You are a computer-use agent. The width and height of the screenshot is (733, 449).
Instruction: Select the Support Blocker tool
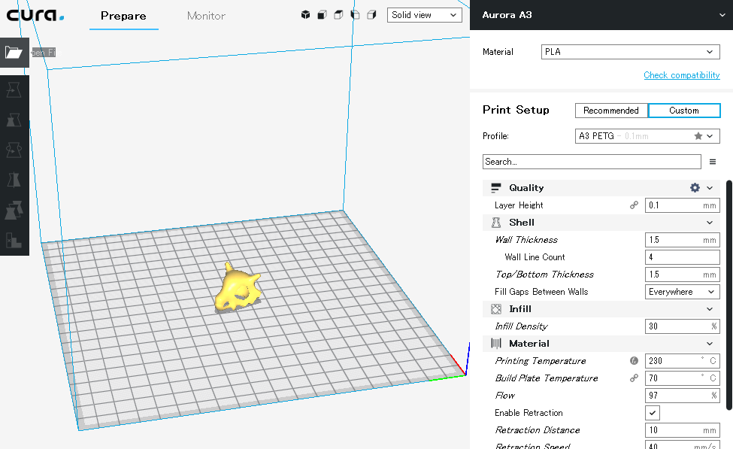14,241
